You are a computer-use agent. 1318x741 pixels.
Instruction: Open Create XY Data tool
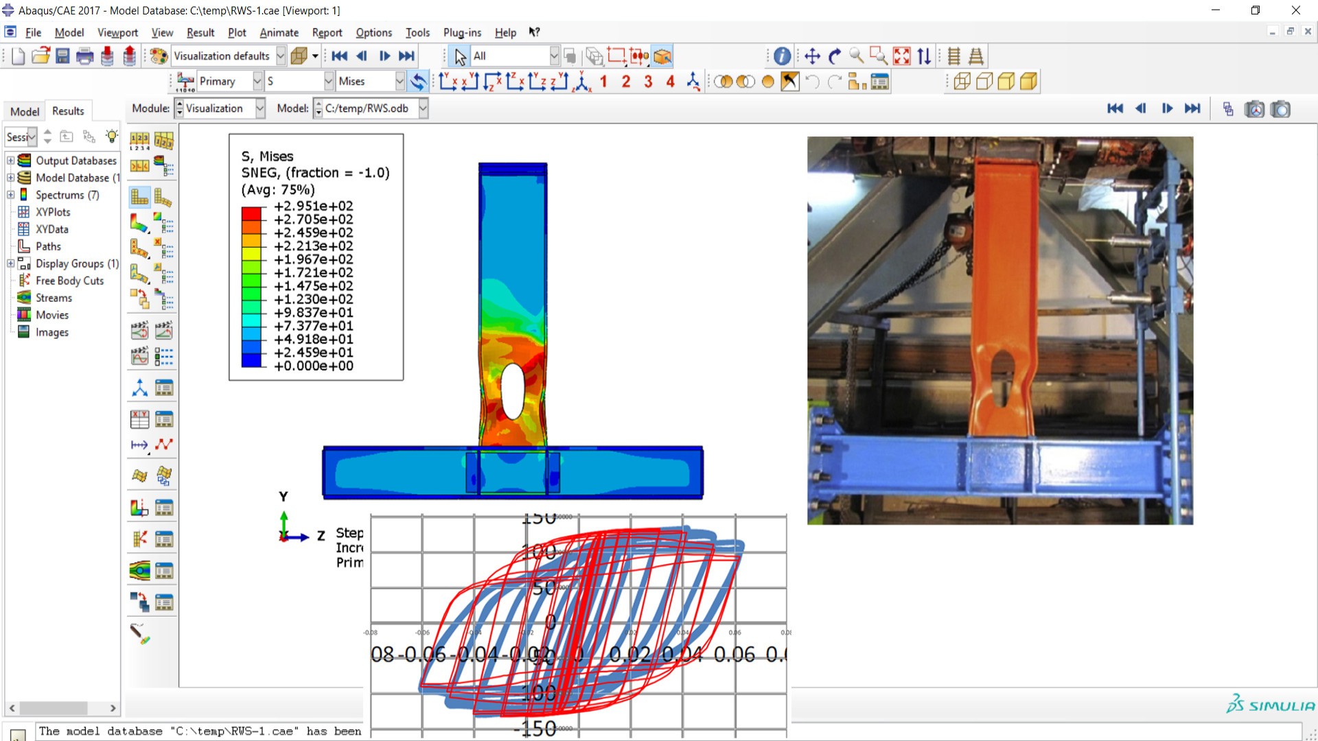point(139,419)
